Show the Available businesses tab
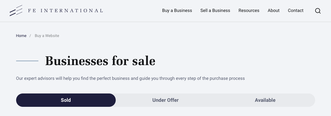Screen dimensions: 331x116 tap(265, 100)
